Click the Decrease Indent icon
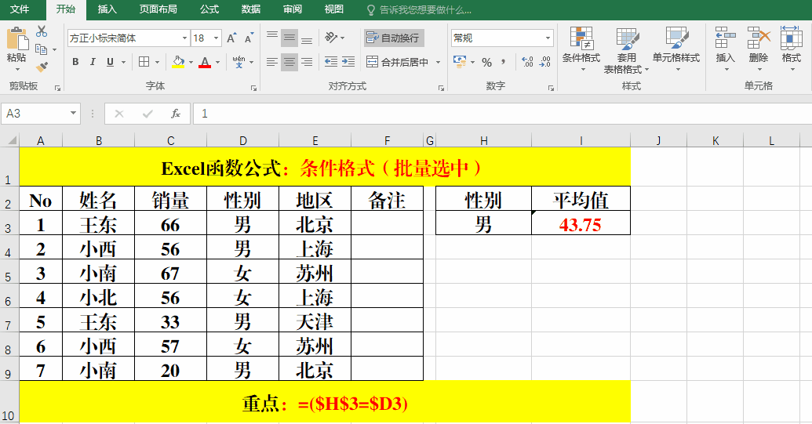Screen dimensions: 812x424 (331, 62)
